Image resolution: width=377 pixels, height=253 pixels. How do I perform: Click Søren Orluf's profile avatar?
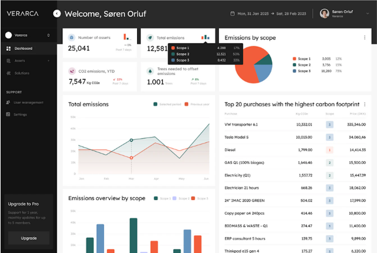tap(324, 13)
